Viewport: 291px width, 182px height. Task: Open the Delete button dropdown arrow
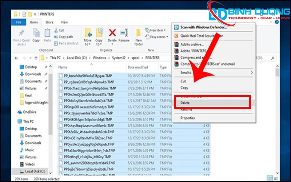click(112, 44)
